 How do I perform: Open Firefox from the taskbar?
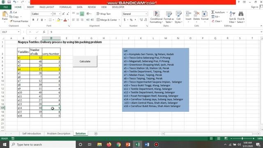click(x=109, y=144)
